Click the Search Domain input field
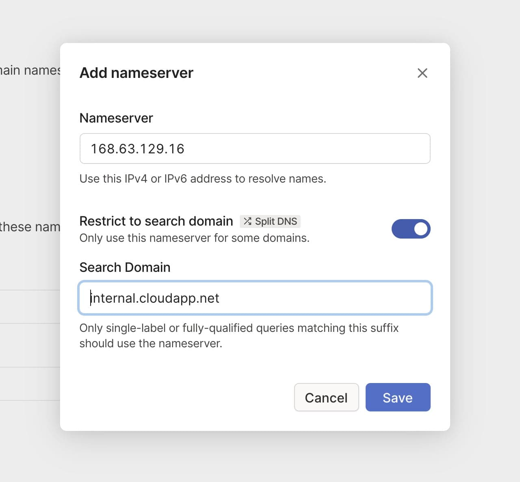The width and height of the screenshot is (520, 482). click(x=255, y=298)
